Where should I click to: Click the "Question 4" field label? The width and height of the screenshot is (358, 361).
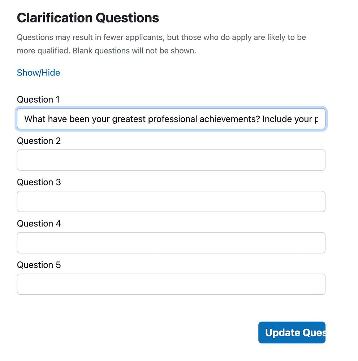pos(39,223)
